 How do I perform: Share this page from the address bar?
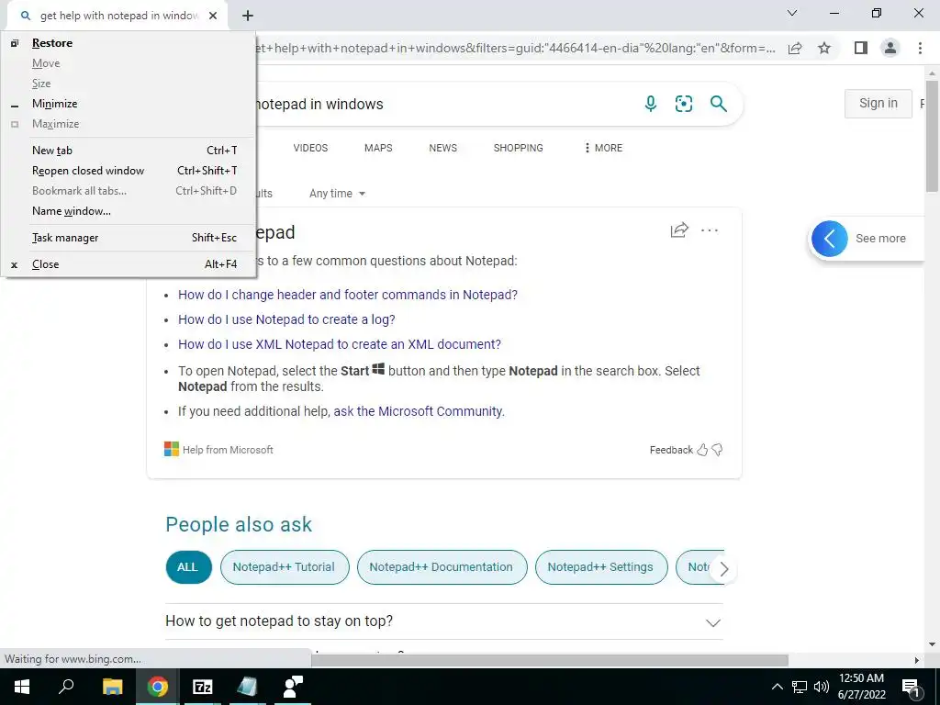coord(795,49)
